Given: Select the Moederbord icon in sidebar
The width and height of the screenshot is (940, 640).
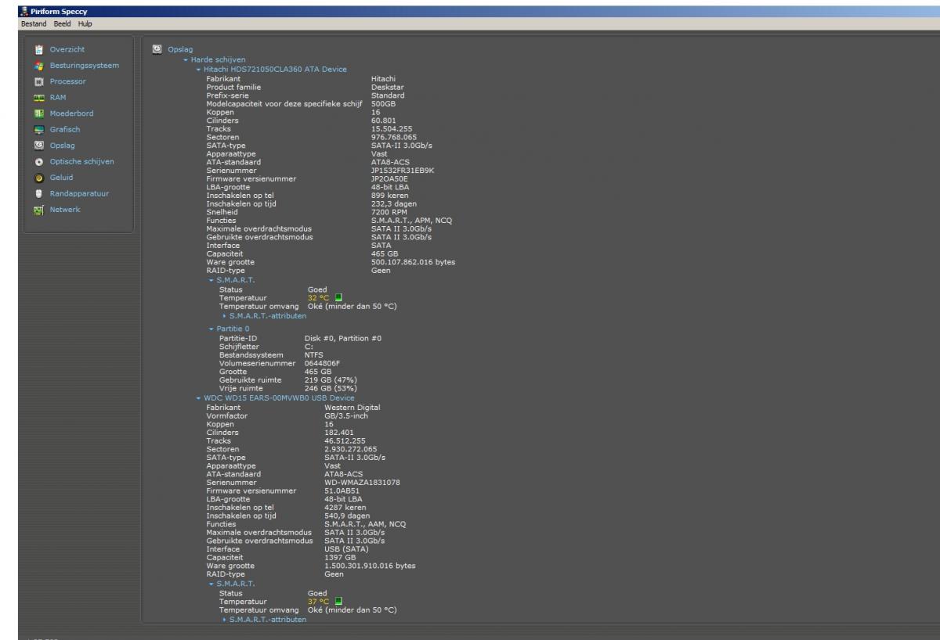Looking at the screenshot, I should click(x=38, y=113).
